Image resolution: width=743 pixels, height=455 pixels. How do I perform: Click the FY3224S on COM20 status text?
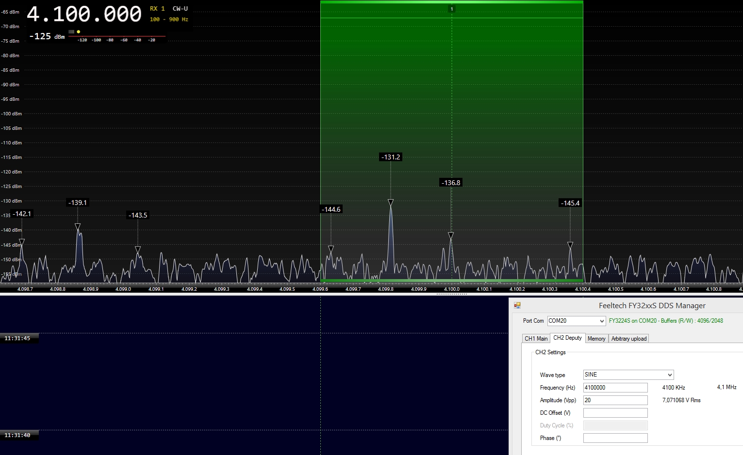pyautogui.click(x=666, y=321)
